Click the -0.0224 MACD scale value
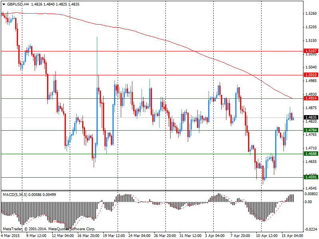The height and width of the screenshot is (239, 319). pyautogui.click(x=311, y=229)
